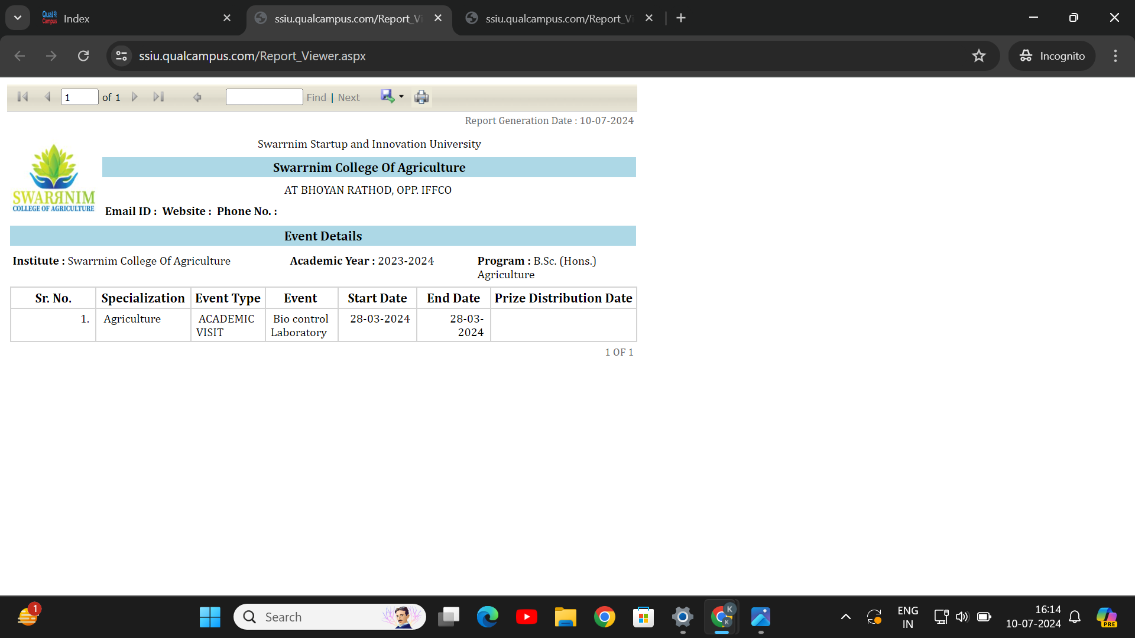Click the current page number field
This screenshot has height=638, width=1135.
(x=79, y=97)
